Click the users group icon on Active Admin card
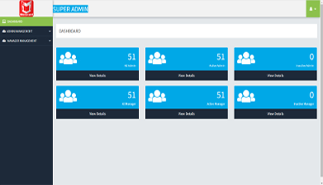Image resolution: width=323 pixels, height=185 pixels. point(157,58)
